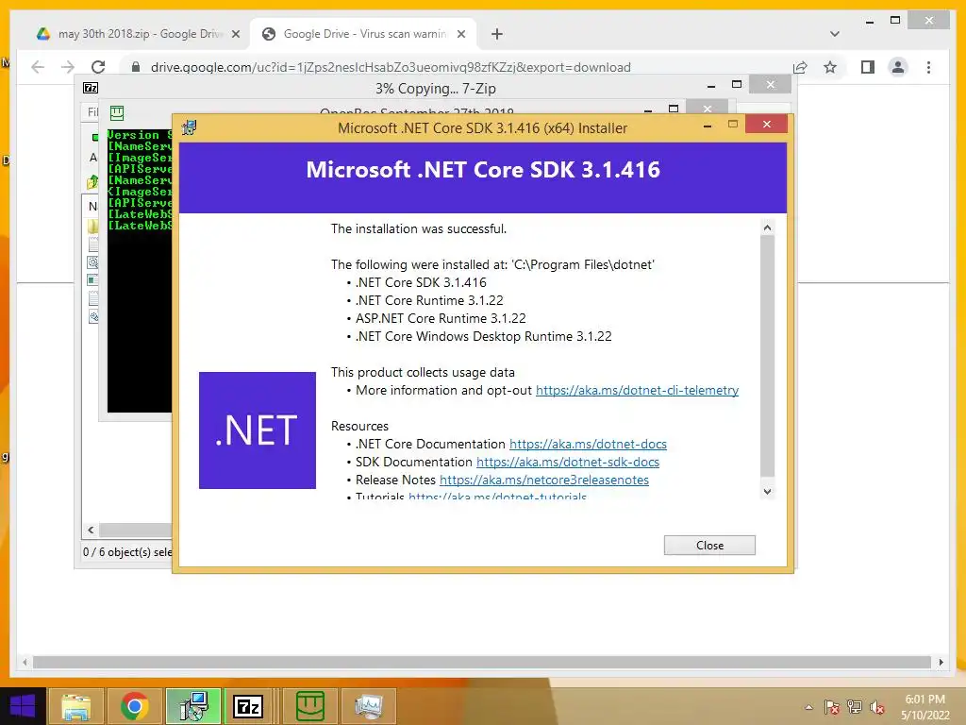Open the dotnet-cli-telemetry opt-out link

(637, 390)
